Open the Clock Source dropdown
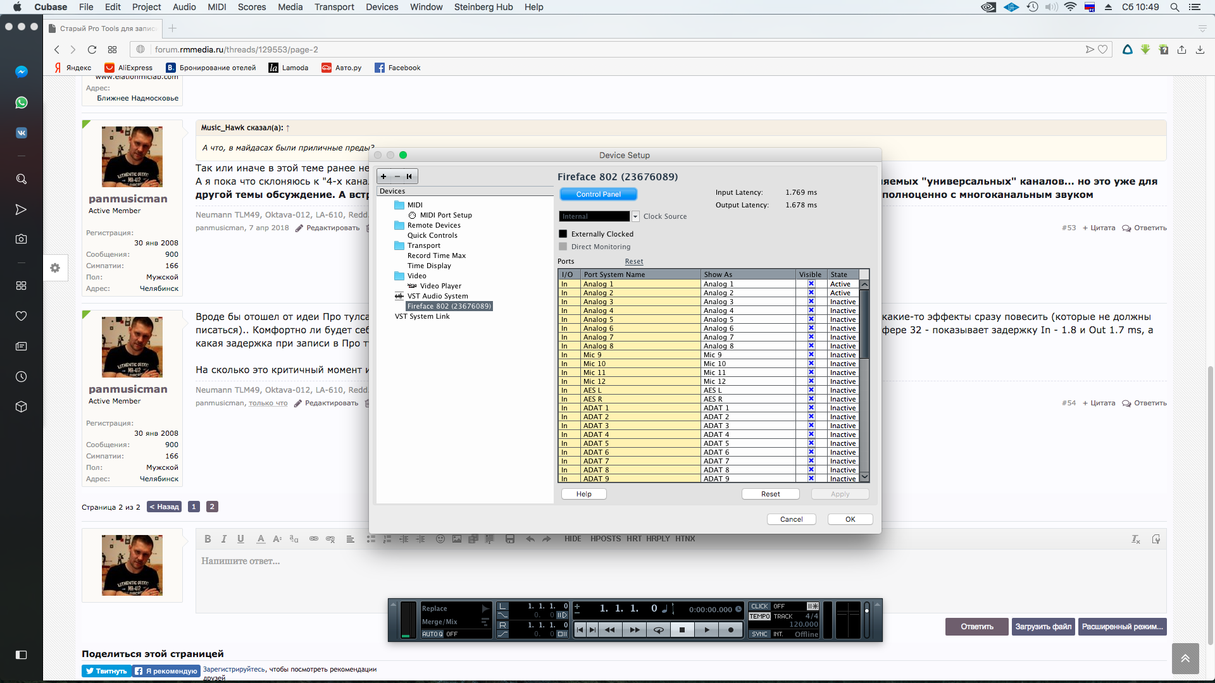 635,216
